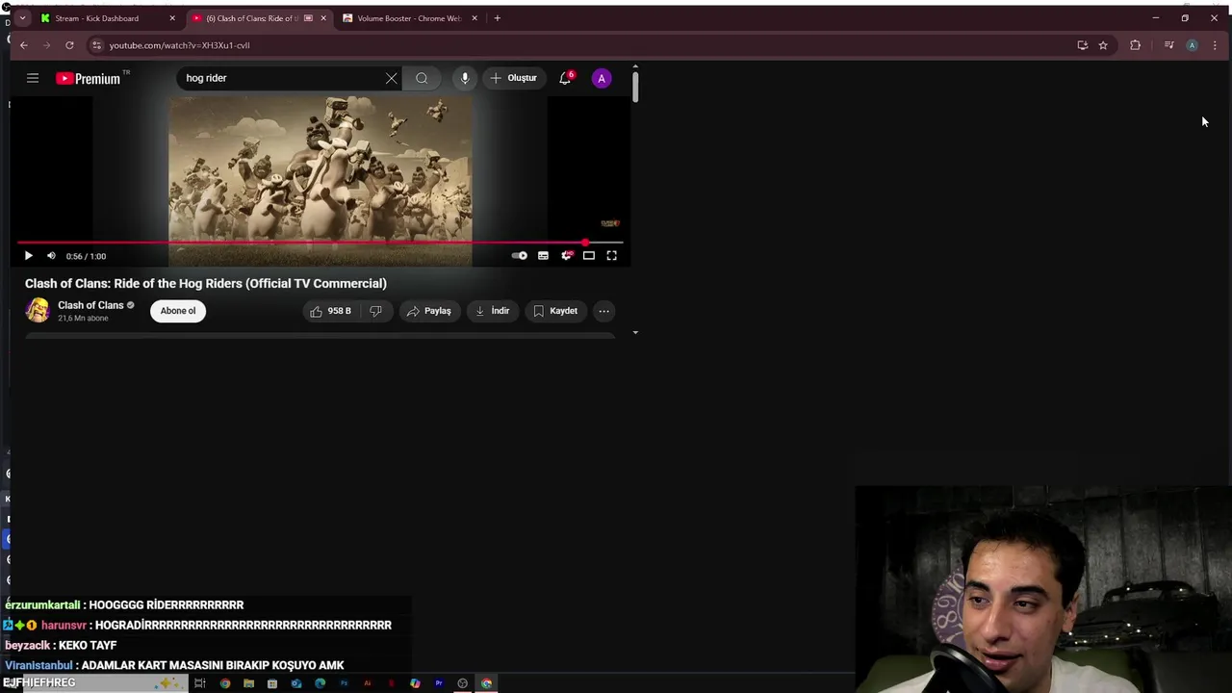Bookmark this page with star icon
This screenshot has width=1232, height=693.
click(1103, 45)
